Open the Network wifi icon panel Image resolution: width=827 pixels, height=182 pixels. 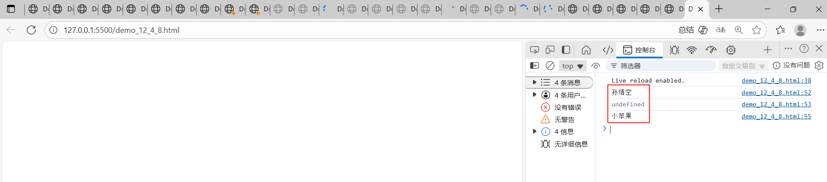(692, 50)
